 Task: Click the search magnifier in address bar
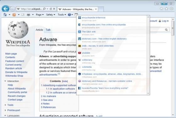coord(44,9)
